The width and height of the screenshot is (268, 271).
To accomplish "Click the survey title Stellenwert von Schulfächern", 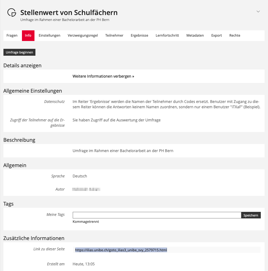I will point(69,13).
